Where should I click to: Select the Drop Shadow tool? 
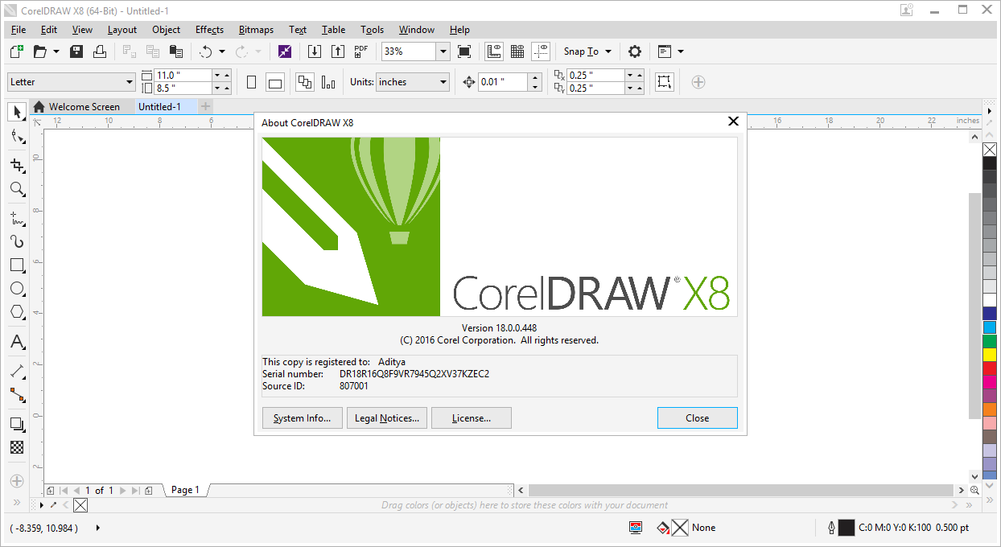(x=17, y=424)
